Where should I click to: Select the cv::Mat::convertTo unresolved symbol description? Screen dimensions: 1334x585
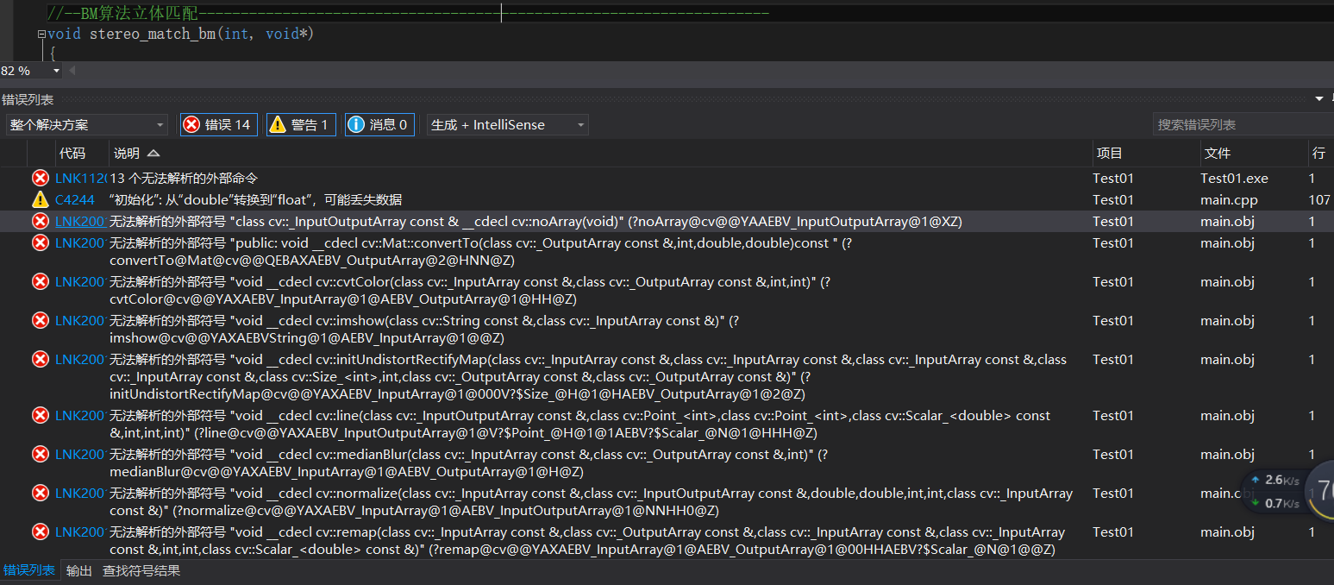pyautogui.click(x=481, y=252)
